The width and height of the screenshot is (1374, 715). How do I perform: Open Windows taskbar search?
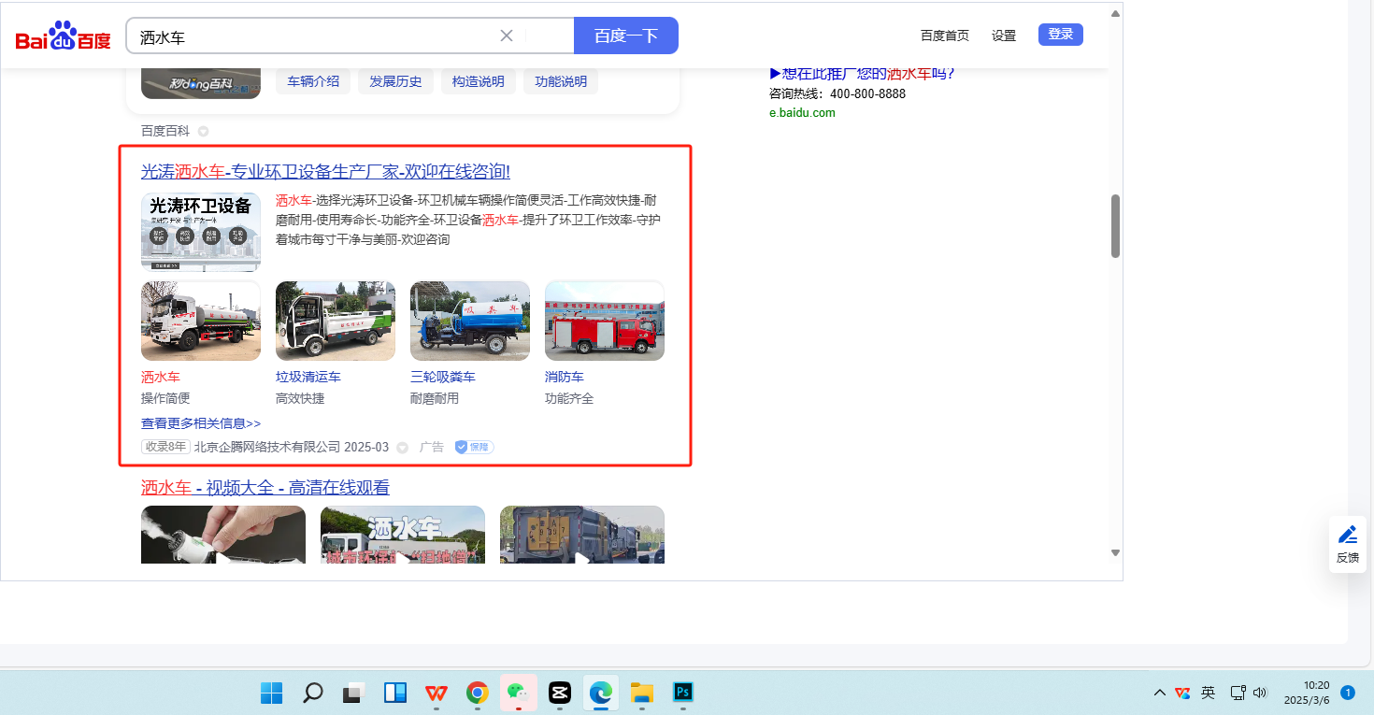pyautogui.click(x=312, y=693)
